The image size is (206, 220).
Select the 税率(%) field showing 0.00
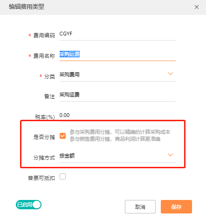click(117, 116)
